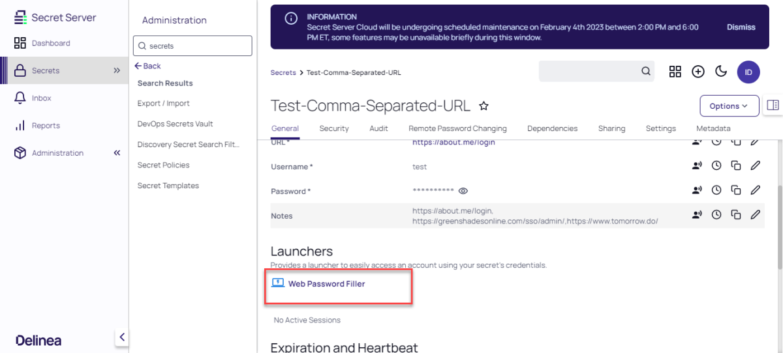Image resolution: width=783 pixels, height=353 pixels.
Task: Collapse the left navigation with arrow button
Action: tap(121, 337)
